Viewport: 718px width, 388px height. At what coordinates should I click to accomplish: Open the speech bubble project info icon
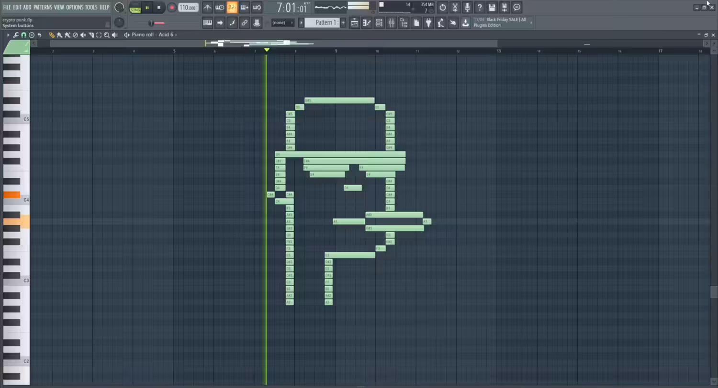click(x=517, y=7)
